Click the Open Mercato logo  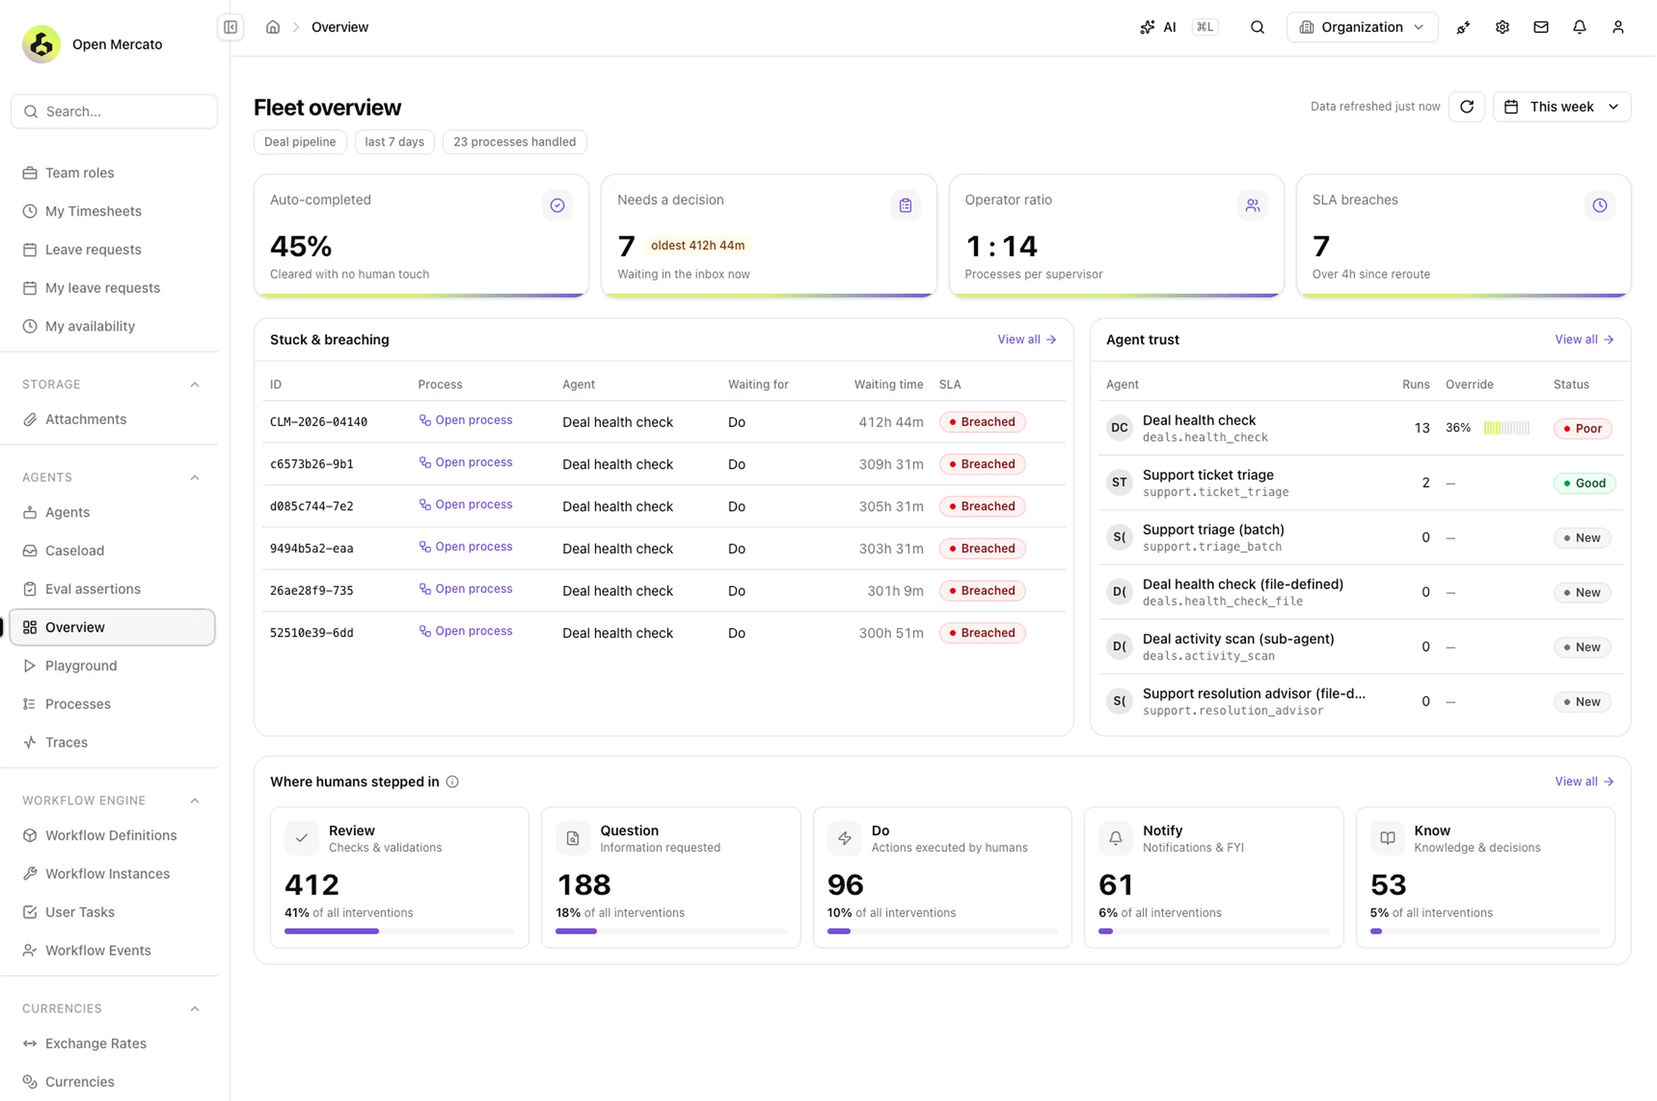click(42, 44)
